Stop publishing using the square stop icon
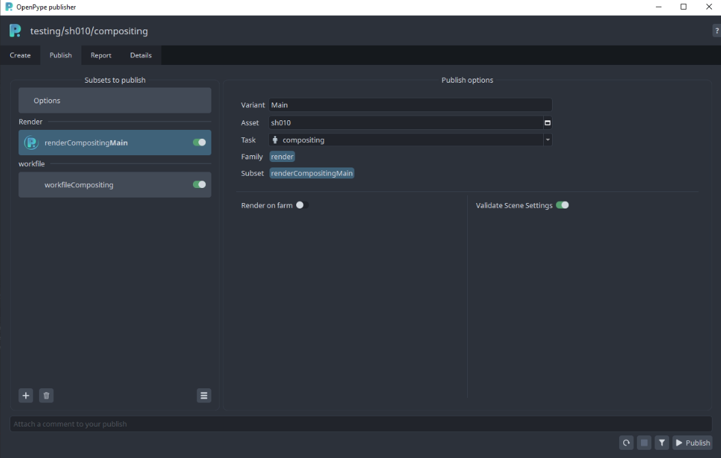 click(644, 442)
